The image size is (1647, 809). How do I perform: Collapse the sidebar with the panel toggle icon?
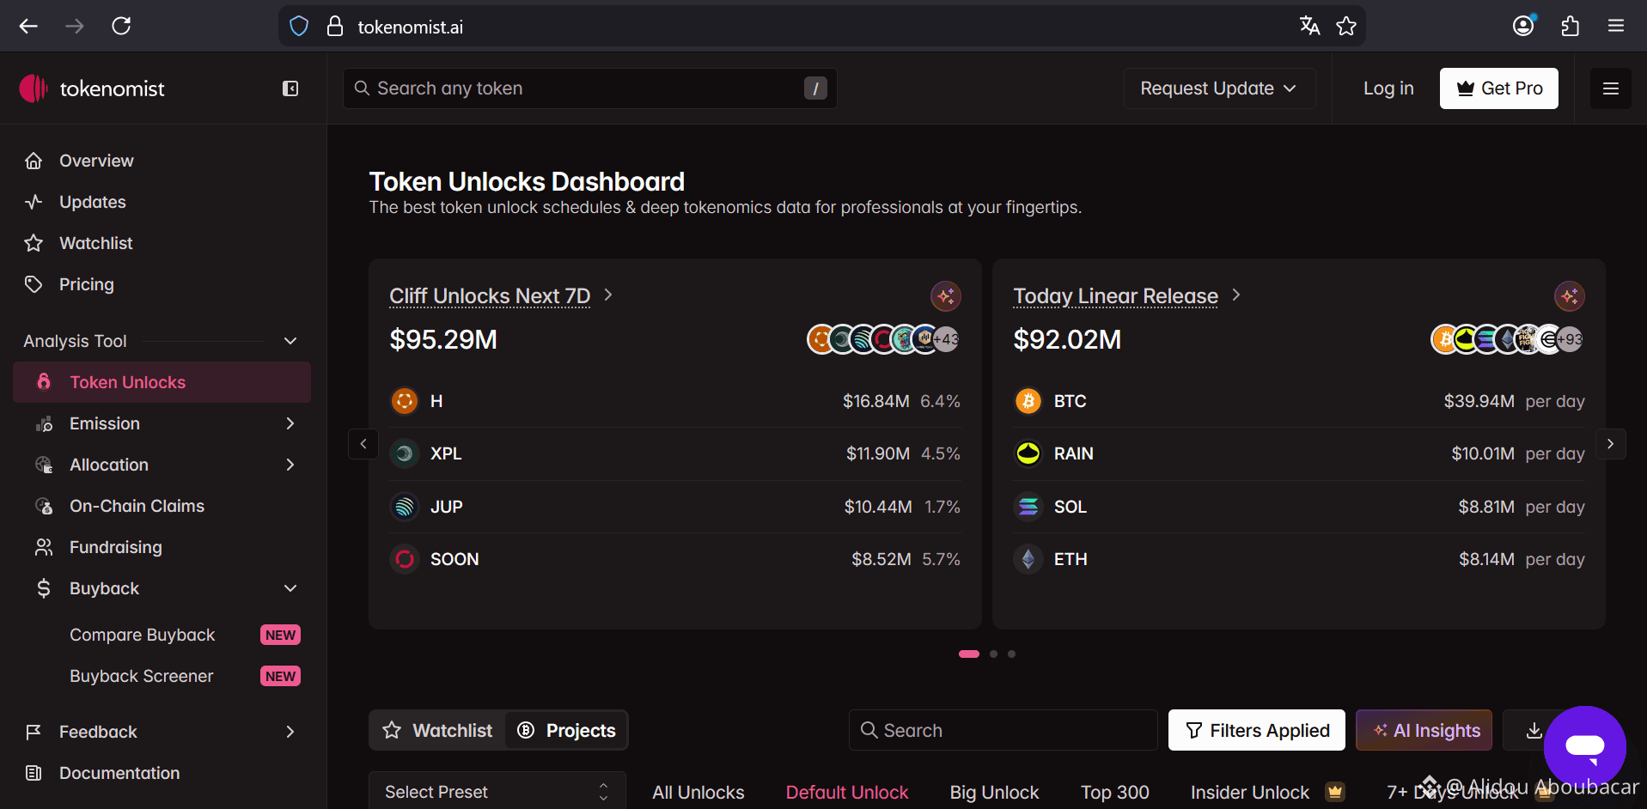[x=290, y=88]
